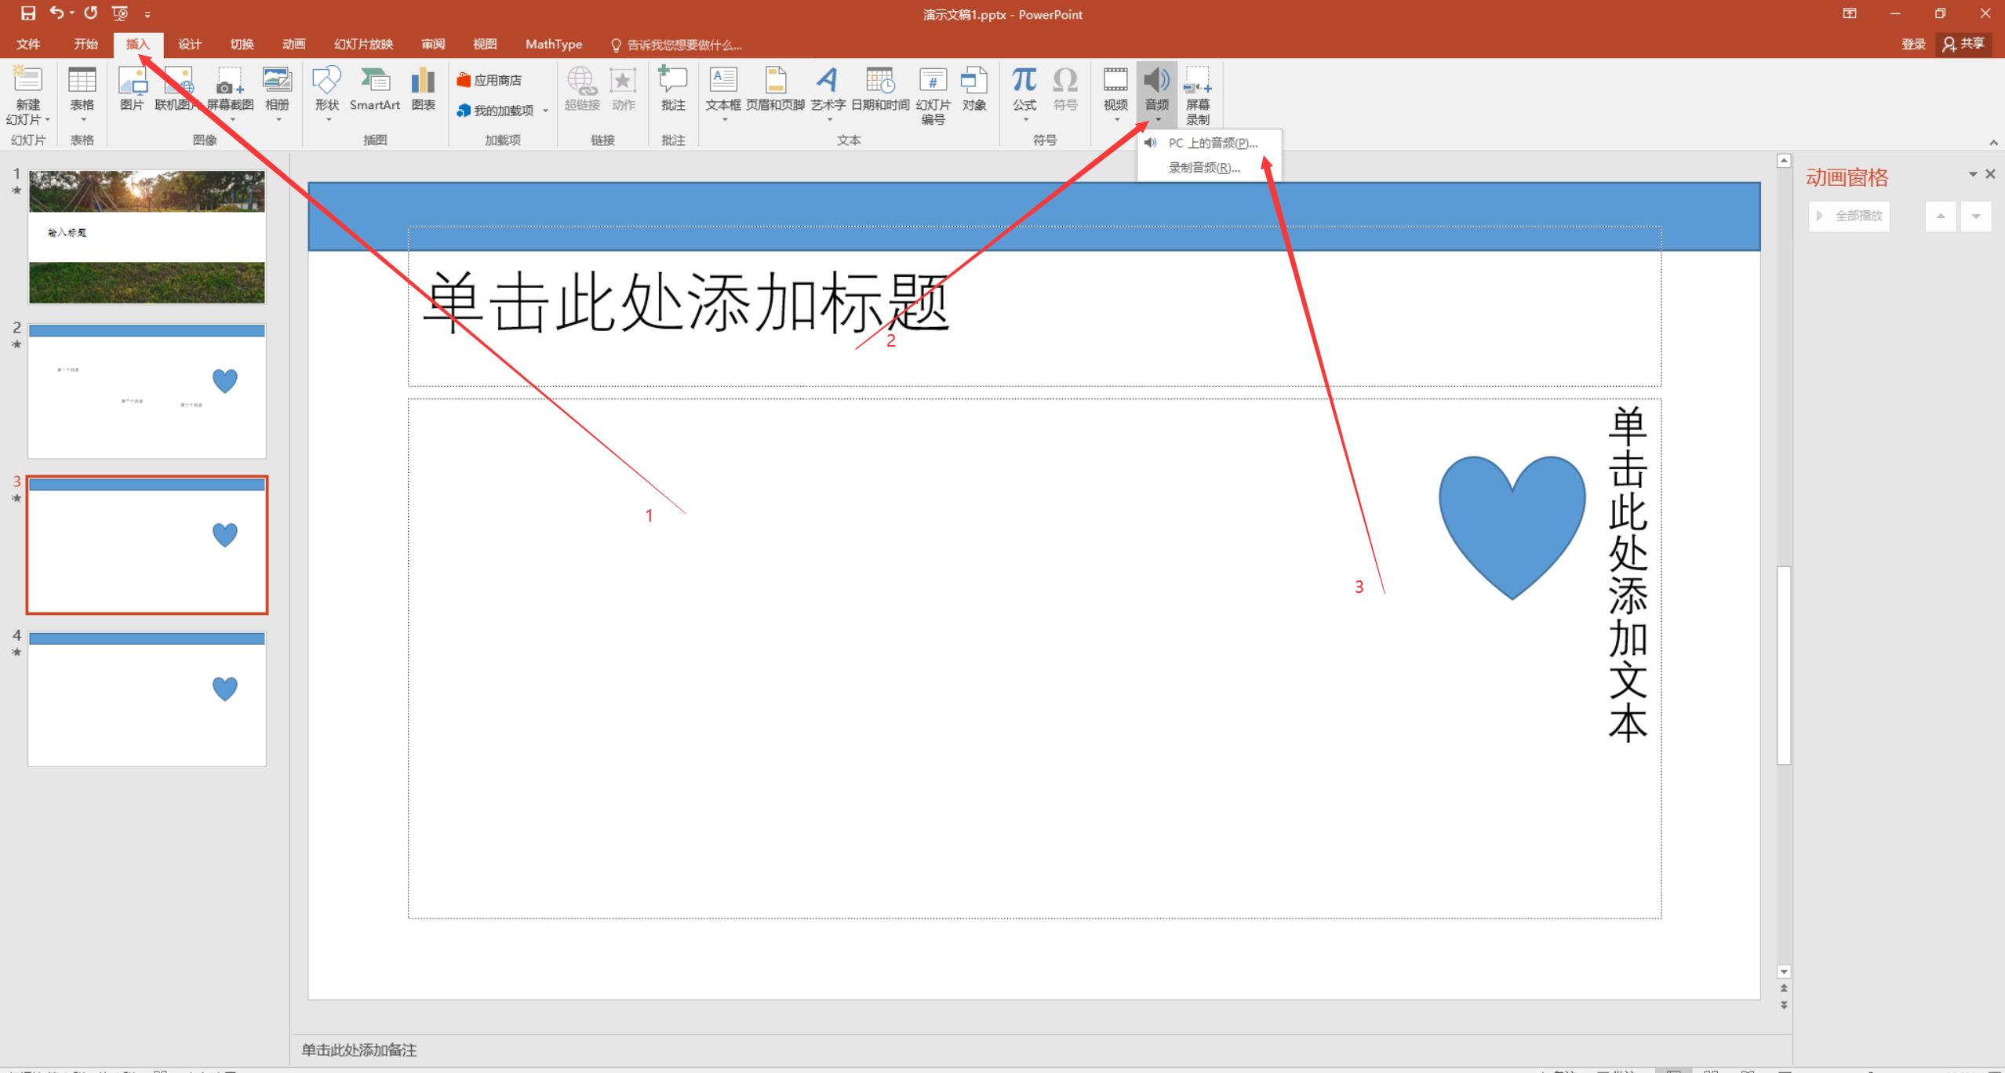
Task: Expand the 视频 video dropdown
Action: click(x=1115, y=119)
